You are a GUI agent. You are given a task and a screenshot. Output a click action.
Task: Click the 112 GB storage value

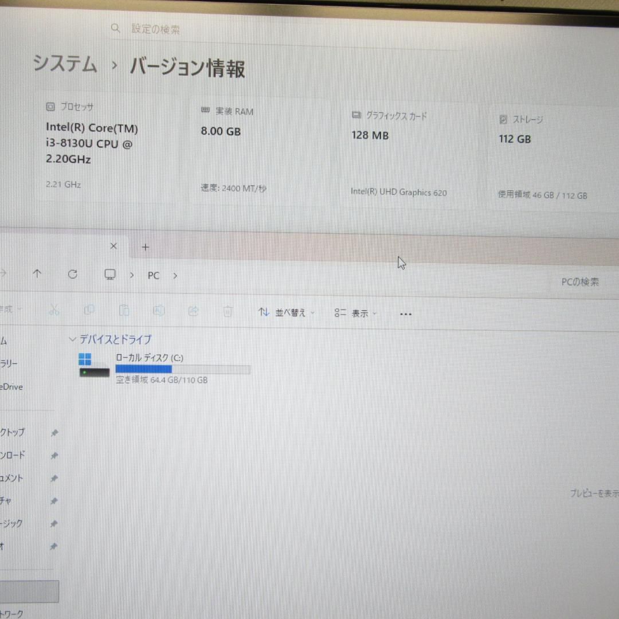point(515,139)
